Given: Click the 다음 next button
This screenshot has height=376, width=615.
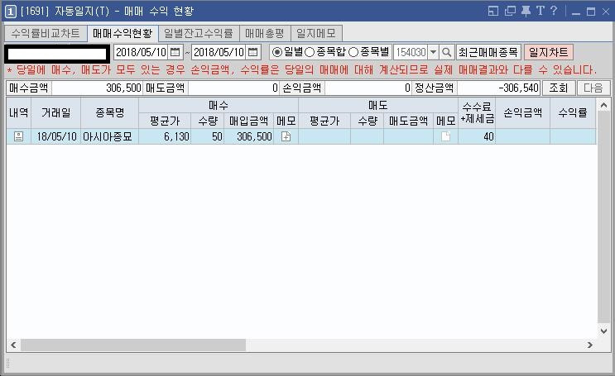Looking at the screenshot, I should [x=593, y=88].
